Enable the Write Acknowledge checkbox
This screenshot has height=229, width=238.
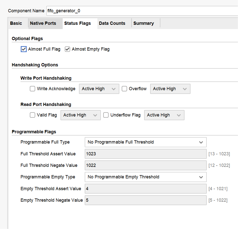32,89
